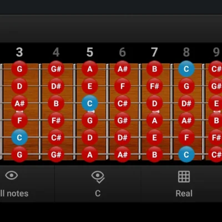The image size is (222, 222).
Task: Tap the blue C note at fret 8 top string
Action: tap(186, 69)
